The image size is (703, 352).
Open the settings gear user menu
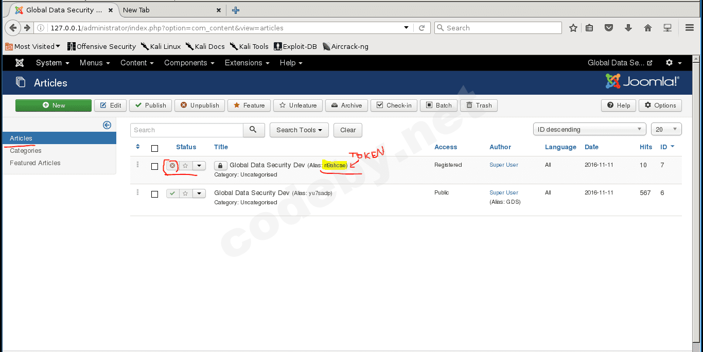point(673,63)
